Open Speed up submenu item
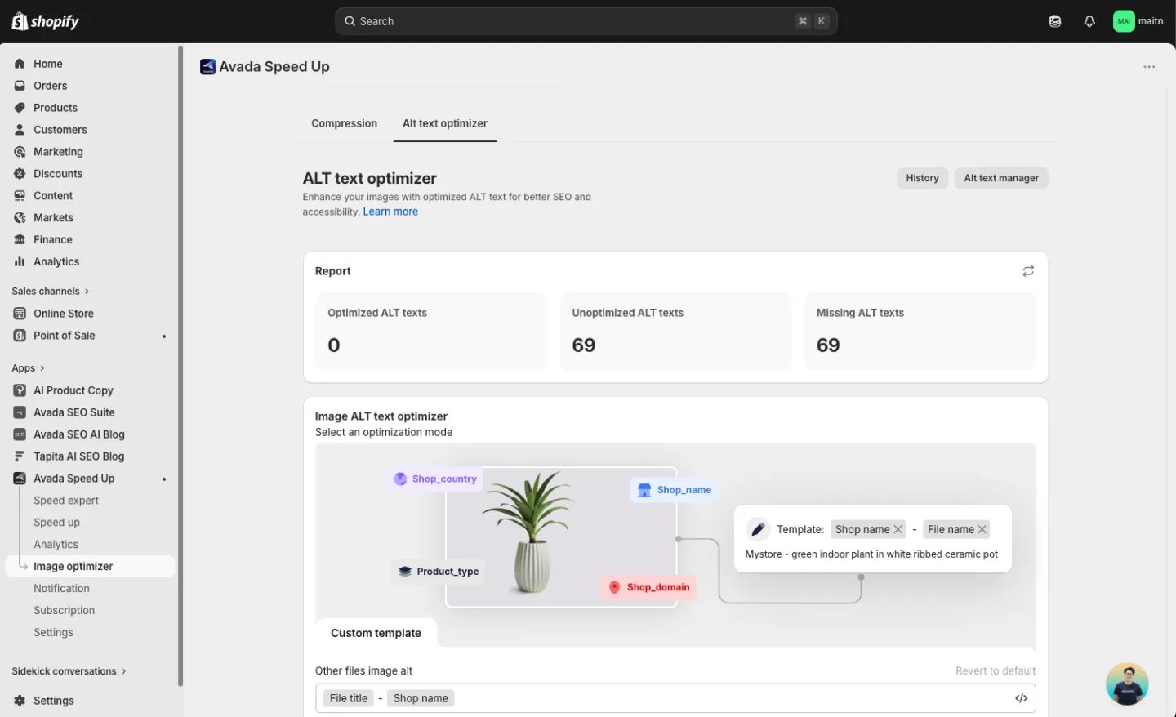 [x=56, y=523]
